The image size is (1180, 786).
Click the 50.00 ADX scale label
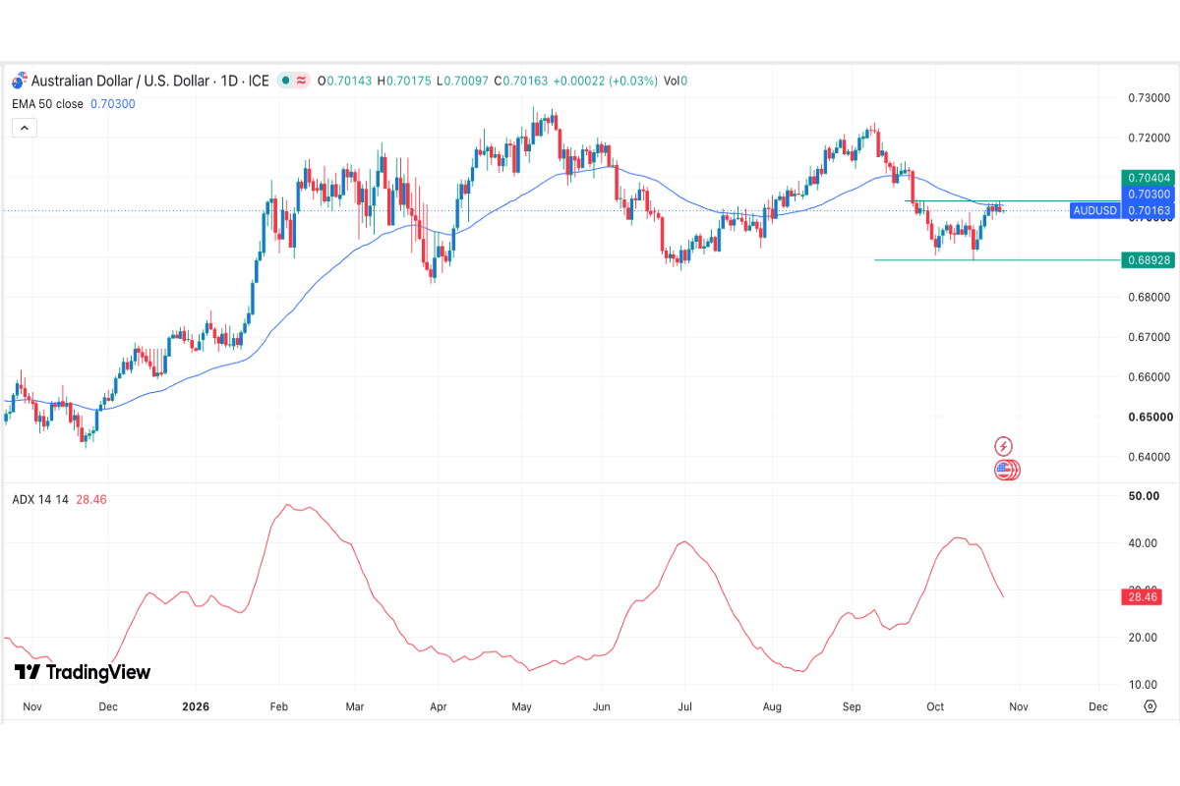click(1142, 496)
